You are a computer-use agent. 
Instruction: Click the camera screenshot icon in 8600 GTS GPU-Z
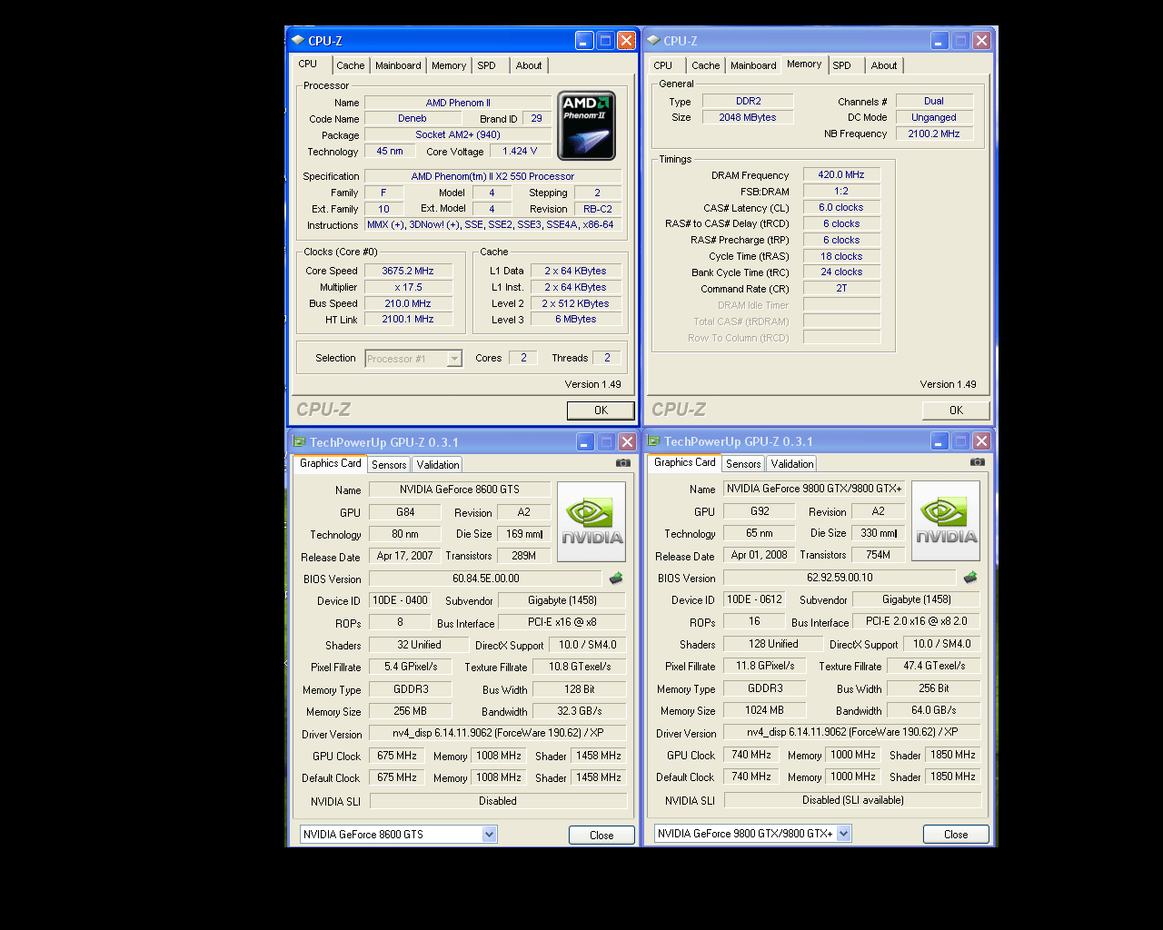622,463
